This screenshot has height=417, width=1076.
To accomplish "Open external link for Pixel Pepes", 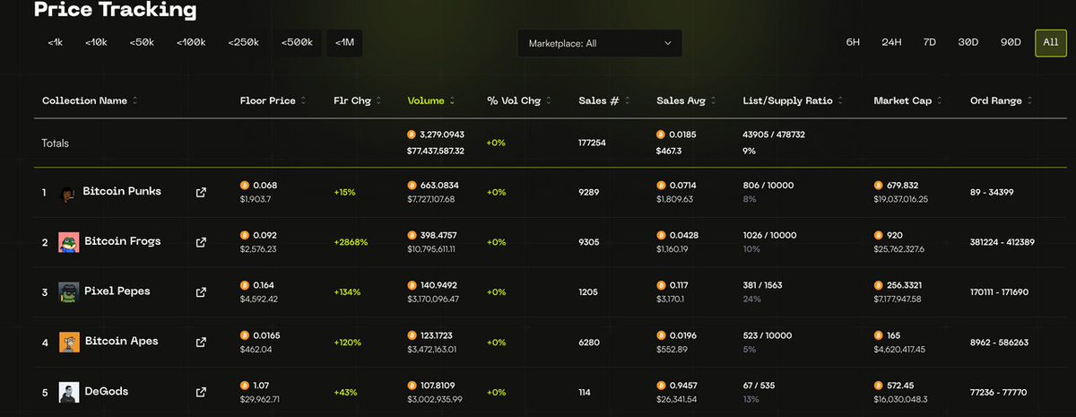I will pos(201,292).
